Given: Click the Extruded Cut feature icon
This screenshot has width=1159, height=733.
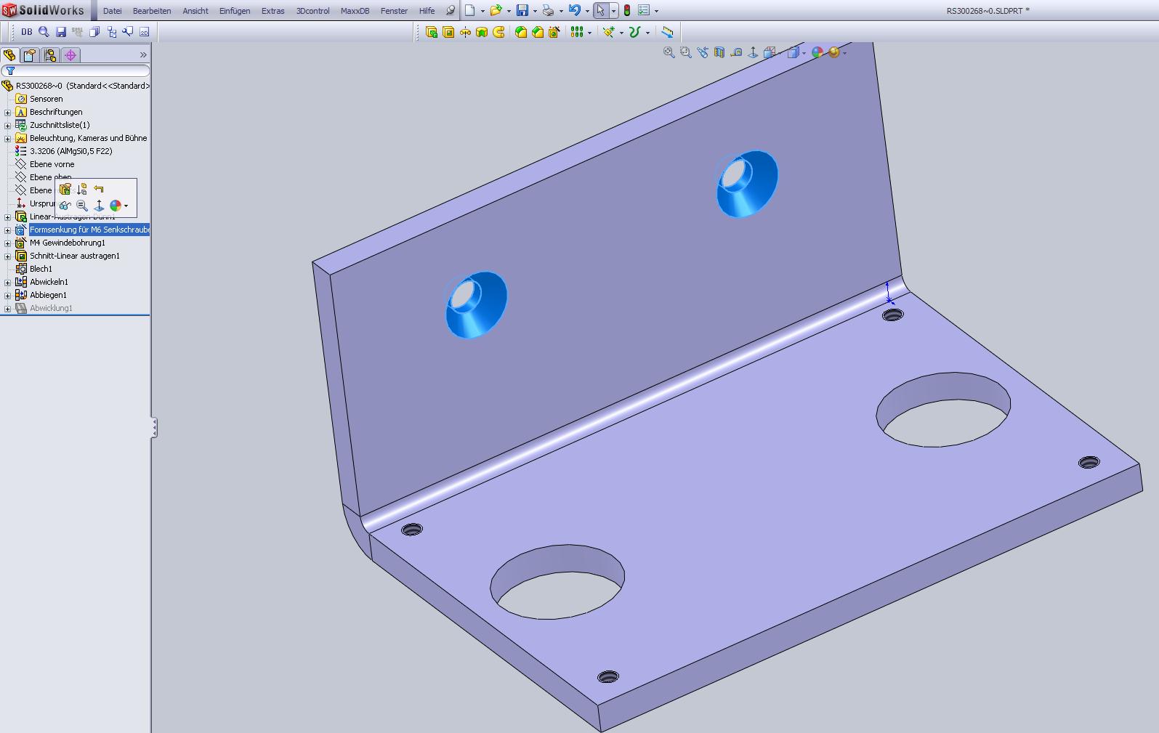Looking at the screenshot, I should click(x=448, y=32).
